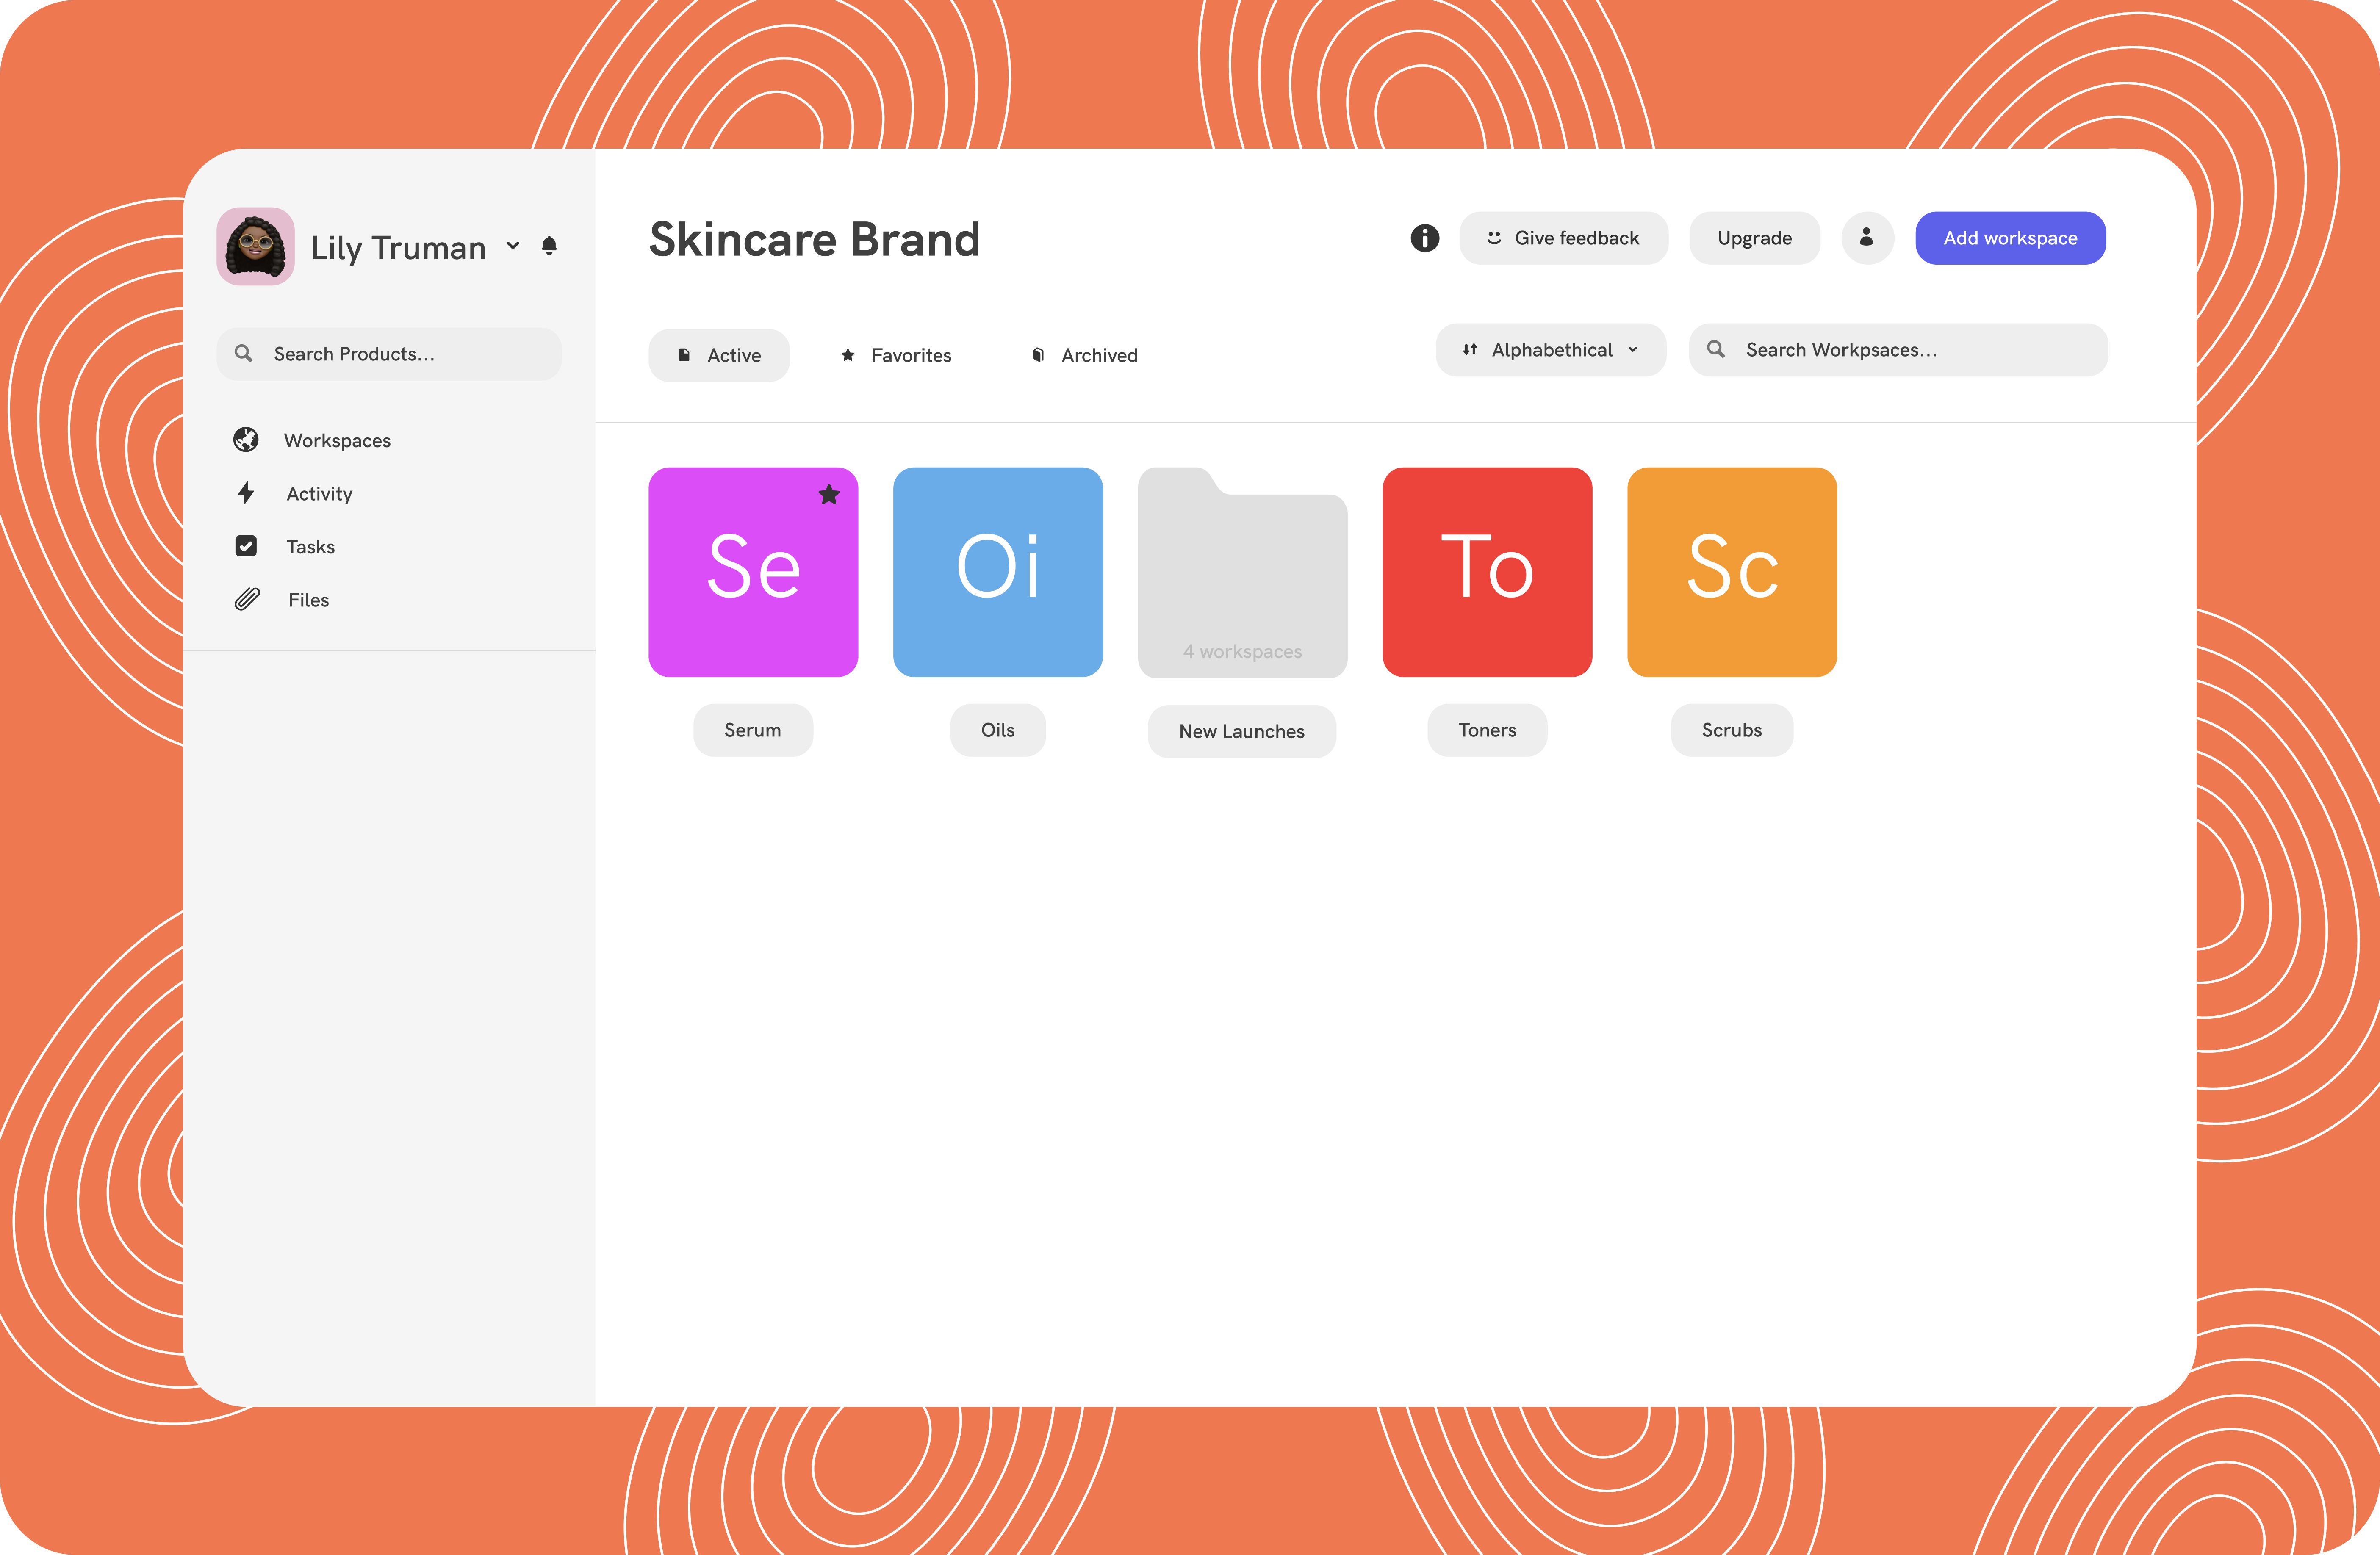Click the Files paperclip icon
Screen dimensions: 2380x1555
click(247, 599)
